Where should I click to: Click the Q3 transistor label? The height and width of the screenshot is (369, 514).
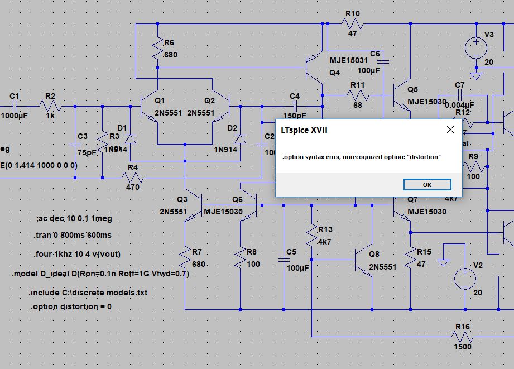coord(182,199)
